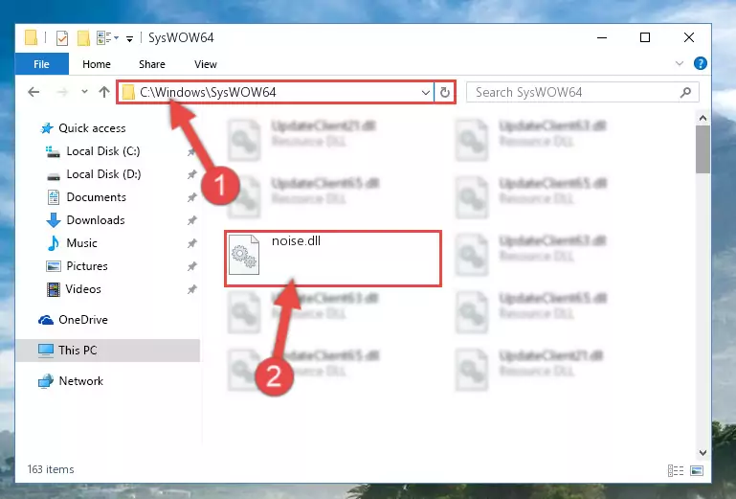
Task: Click the file list scroll down arrow
Action: tap(703, 453)
